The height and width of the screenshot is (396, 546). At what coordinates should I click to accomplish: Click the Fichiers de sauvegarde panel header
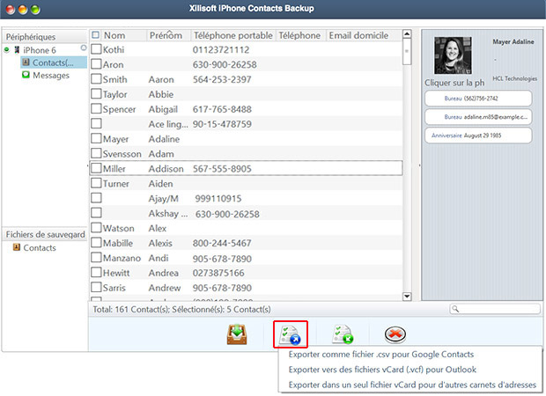[45, 235]
